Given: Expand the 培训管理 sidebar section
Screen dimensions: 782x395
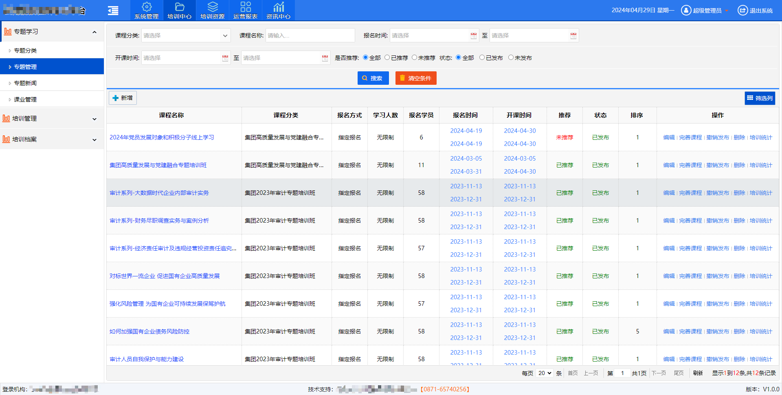Looking at the screenshot, I should [x=94, y=119].
